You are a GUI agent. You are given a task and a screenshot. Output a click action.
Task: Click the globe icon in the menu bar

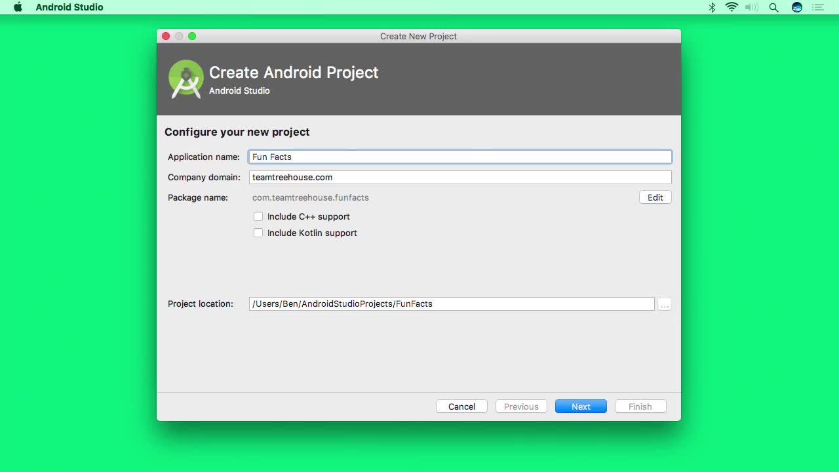[796, 7]
